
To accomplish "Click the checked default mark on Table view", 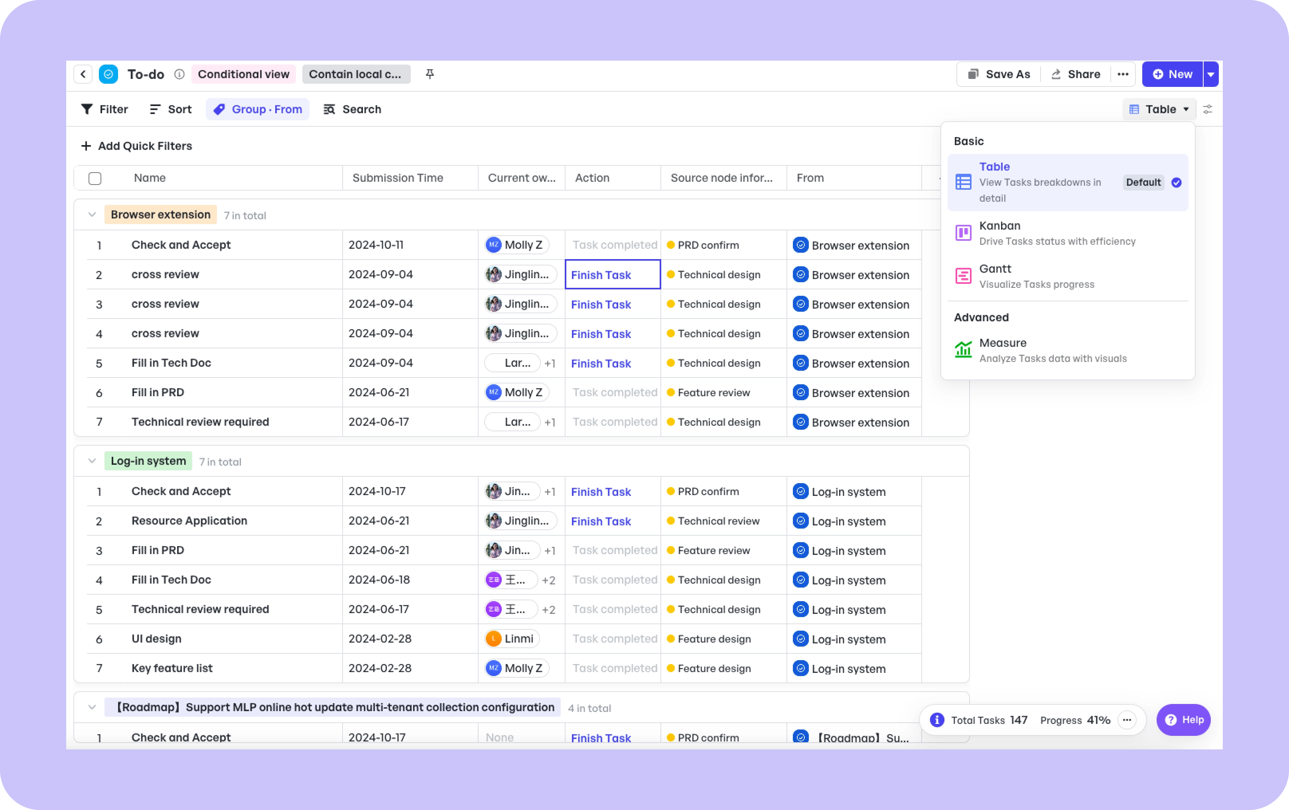I will tap(1176, 183).
